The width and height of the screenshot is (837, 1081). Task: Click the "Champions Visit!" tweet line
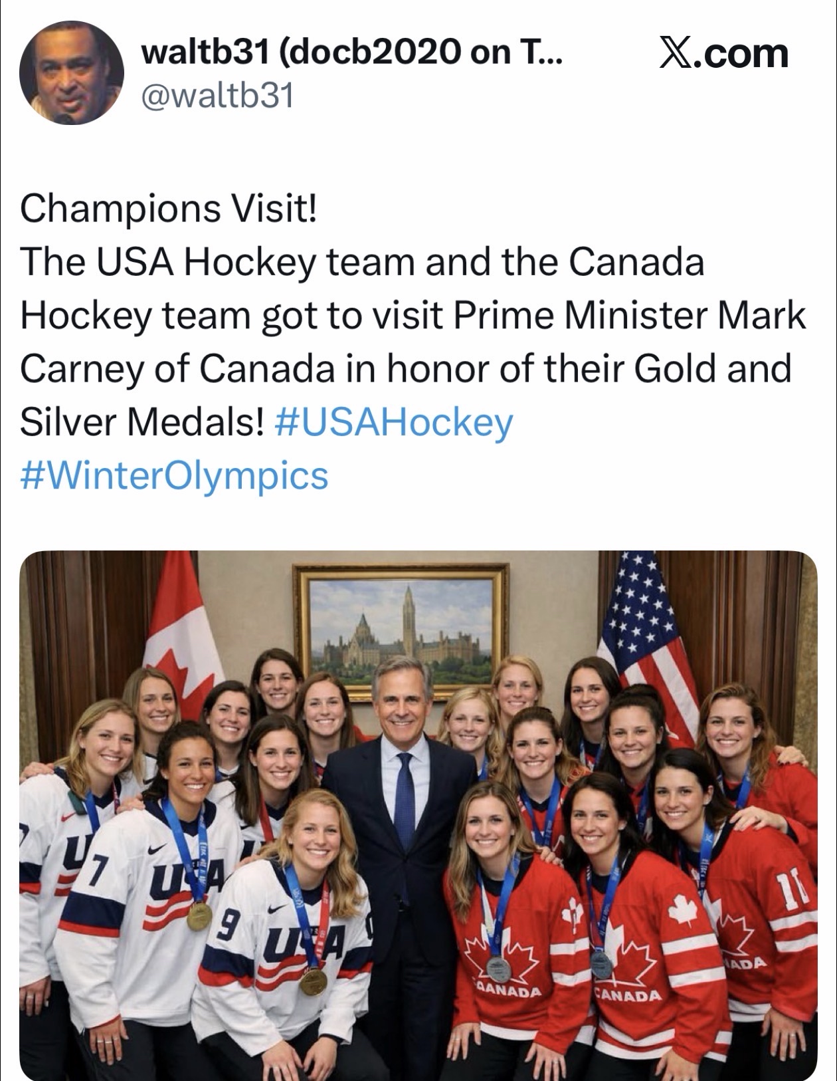(x=169, y=208)
